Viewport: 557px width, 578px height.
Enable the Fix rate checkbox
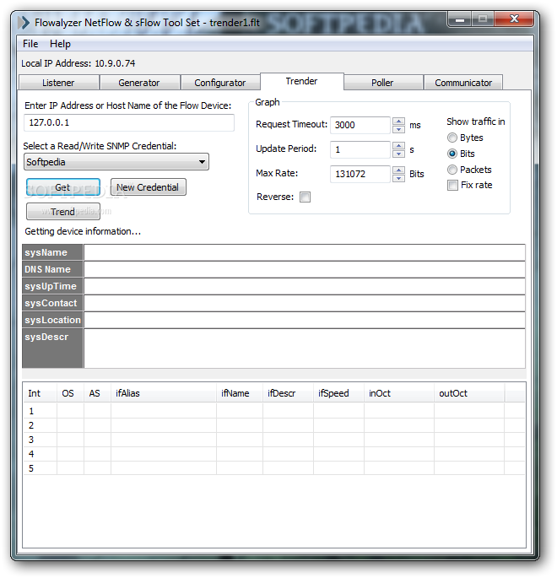point(452,185)
